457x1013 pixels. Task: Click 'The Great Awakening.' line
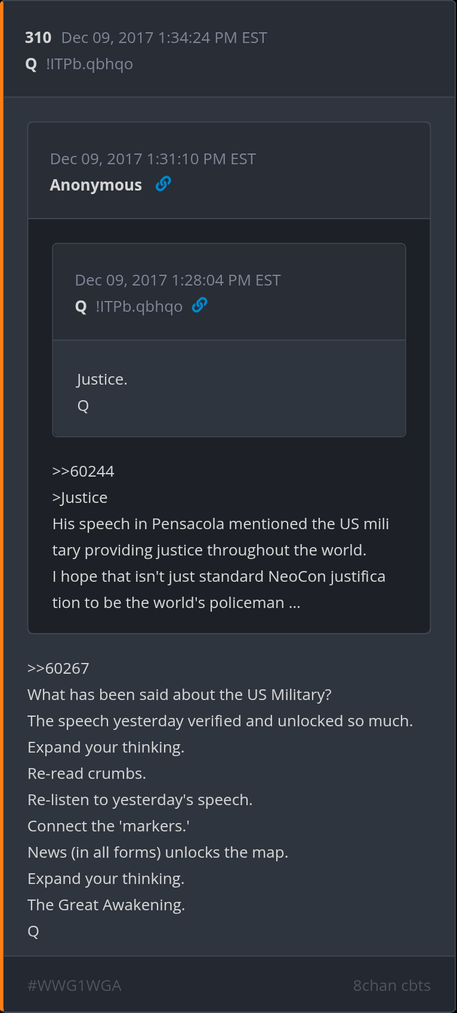106,905
